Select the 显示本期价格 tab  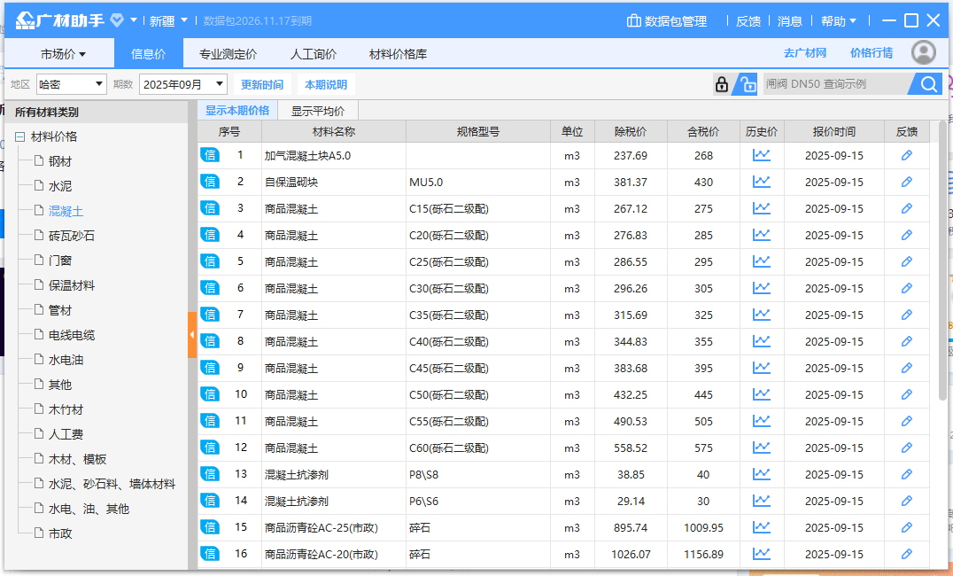point(237,110)
